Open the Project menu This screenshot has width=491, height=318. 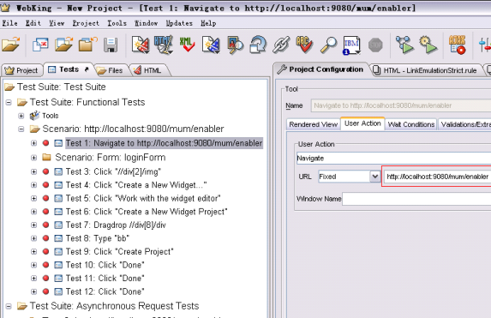(86, 23)
